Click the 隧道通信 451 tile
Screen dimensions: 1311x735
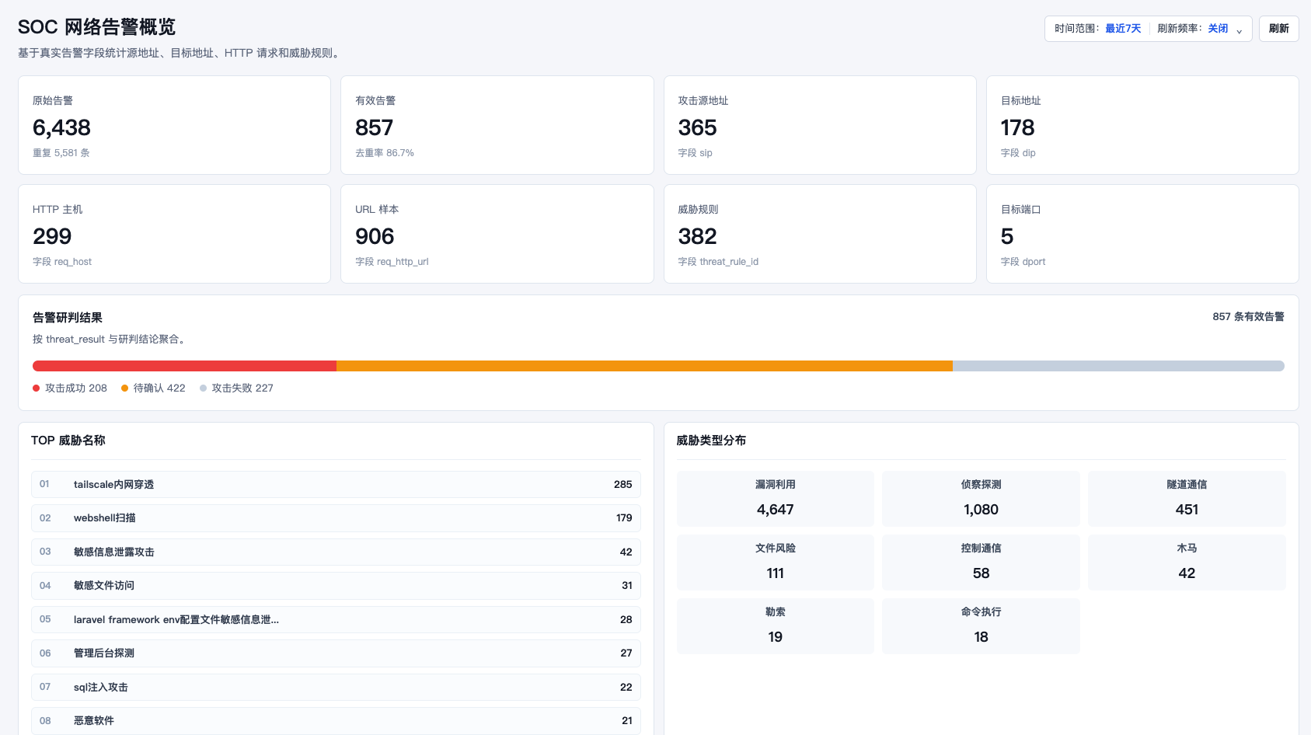(x=1187, y=499)
